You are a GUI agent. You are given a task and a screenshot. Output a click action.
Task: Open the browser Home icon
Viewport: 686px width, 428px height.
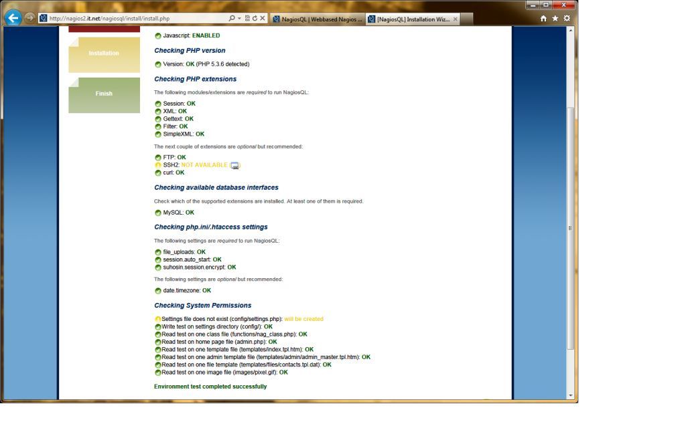click(543, 18)
